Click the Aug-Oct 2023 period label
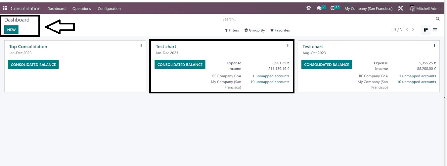Viewport: 447px width, 166px height. click(314, 53)
